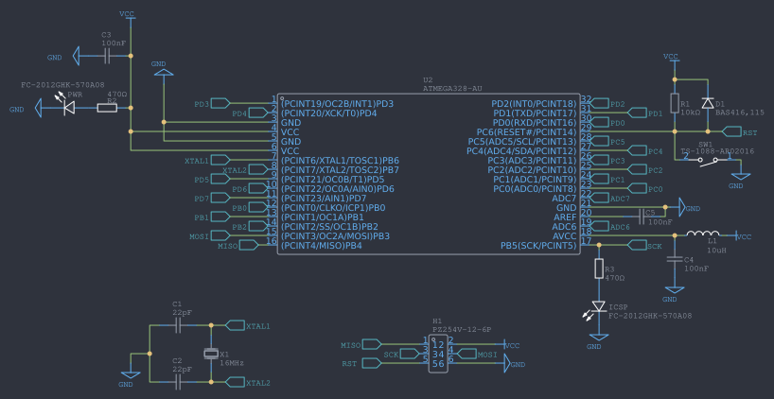The width and height of the screenshot is (774, 399).
Task: Click the L1 10uH inductor symbol
Action: (702, 235)
